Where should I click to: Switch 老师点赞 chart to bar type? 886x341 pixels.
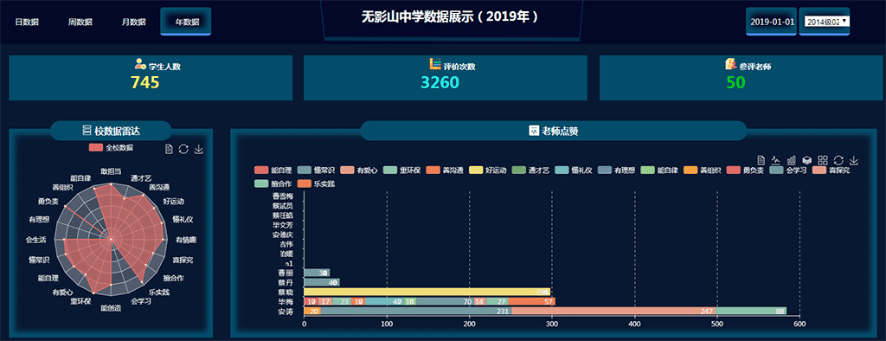792,161
